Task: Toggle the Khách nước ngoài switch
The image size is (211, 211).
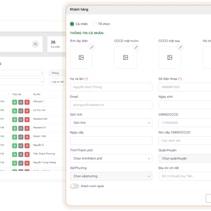Action: click(75, 186)
